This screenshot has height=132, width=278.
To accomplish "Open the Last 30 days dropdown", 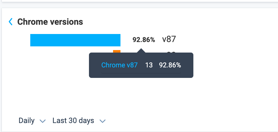I will pyautogui.click(x=79, y=121).
